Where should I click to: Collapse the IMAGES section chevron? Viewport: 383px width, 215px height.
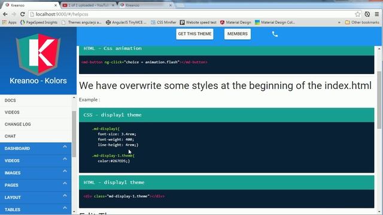[x=65, y=171]
